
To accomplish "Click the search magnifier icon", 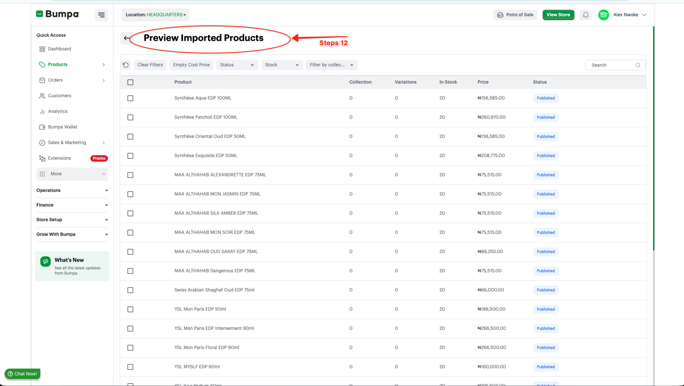I will [x=638, y=65].
